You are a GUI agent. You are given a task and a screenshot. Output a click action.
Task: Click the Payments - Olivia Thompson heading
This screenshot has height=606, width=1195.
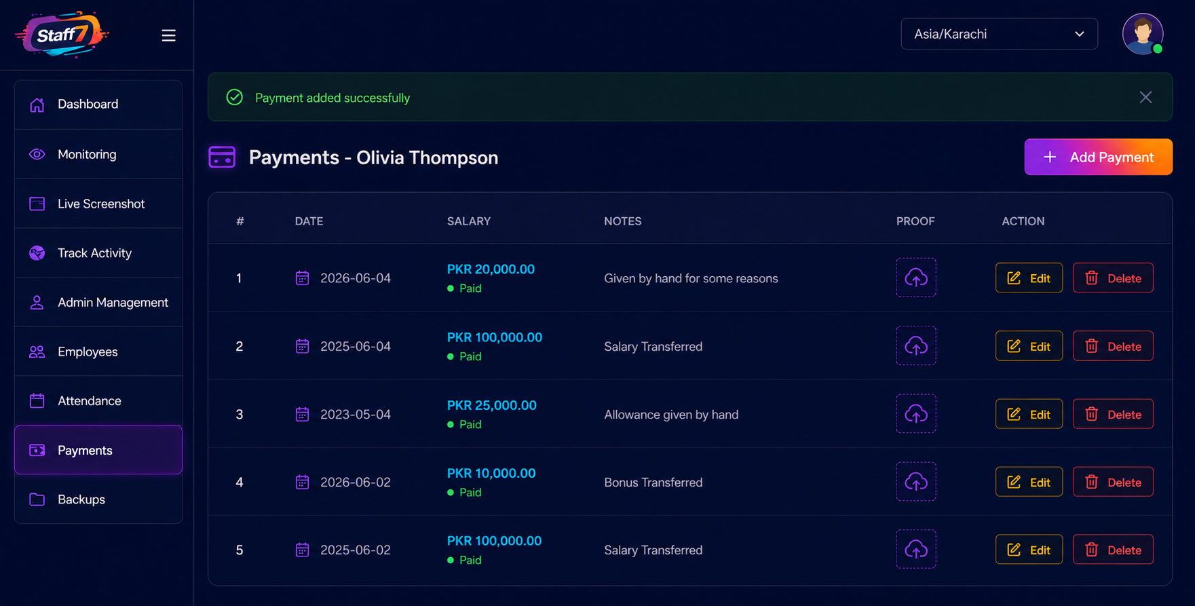373,157
